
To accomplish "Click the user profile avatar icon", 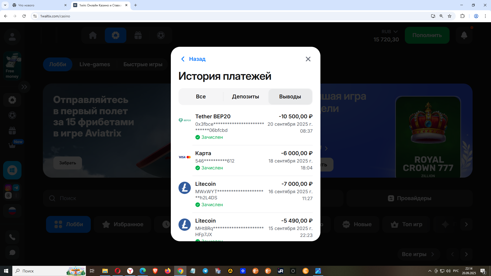I will (x=12, y=37).
